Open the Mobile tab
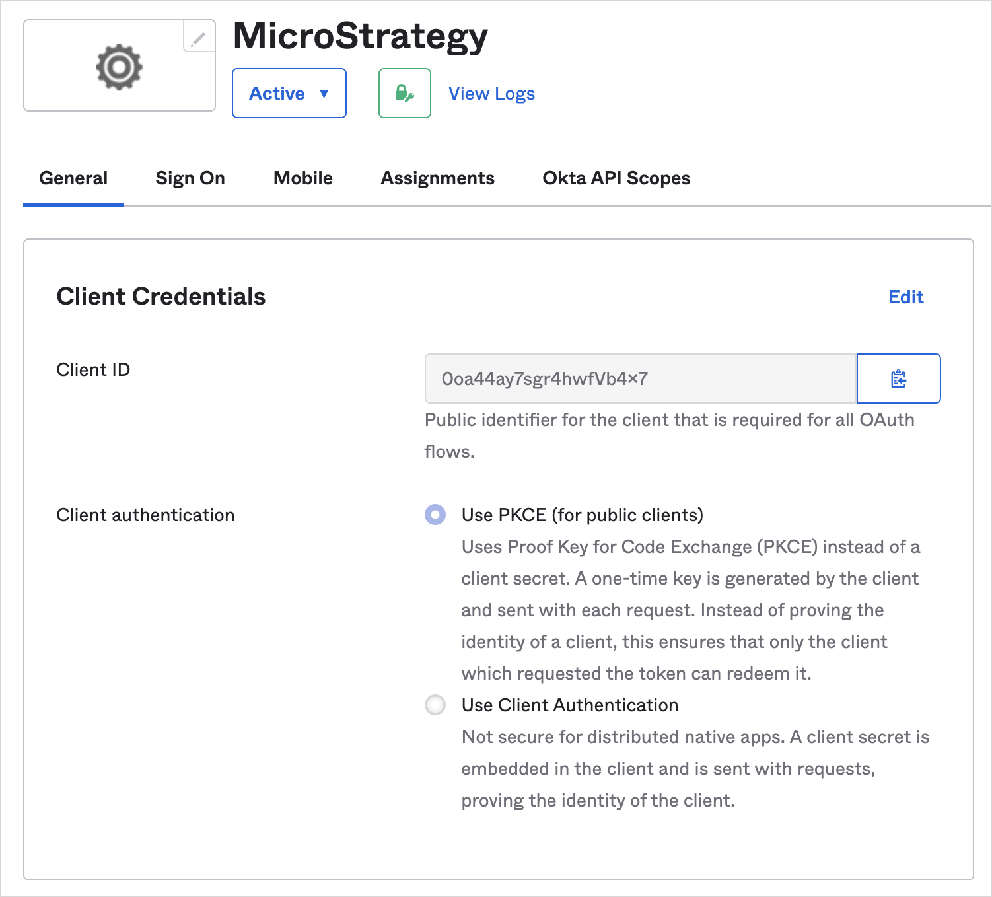Screen dimensions: 992x897 pos(303,178)
